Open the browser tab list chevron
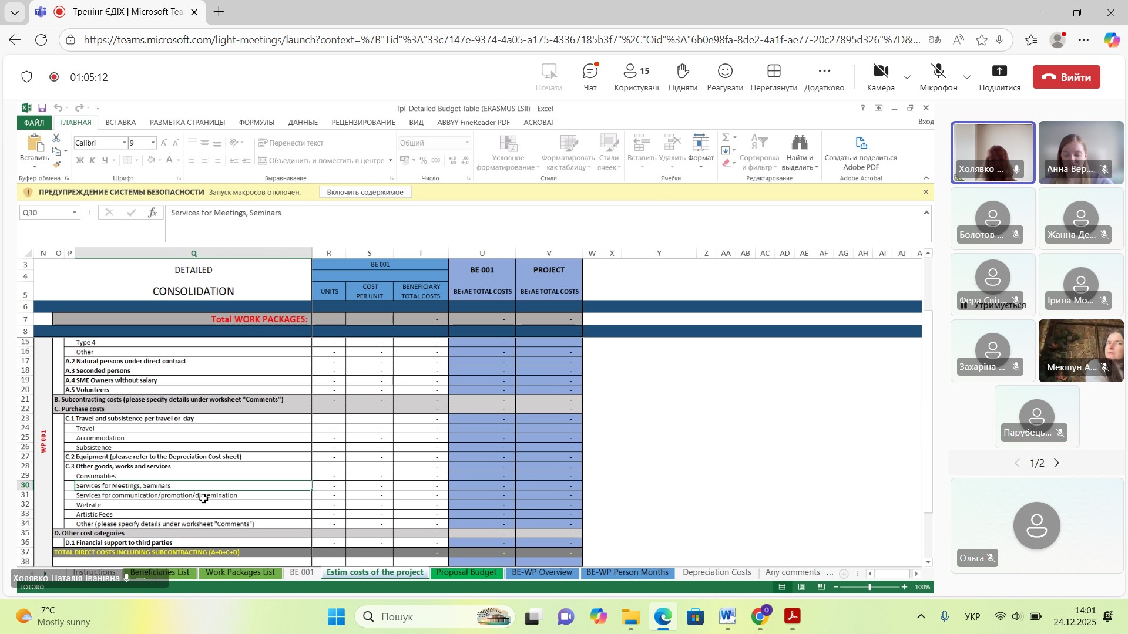The height and width of the screenshot is (634, 1128). 14,12
